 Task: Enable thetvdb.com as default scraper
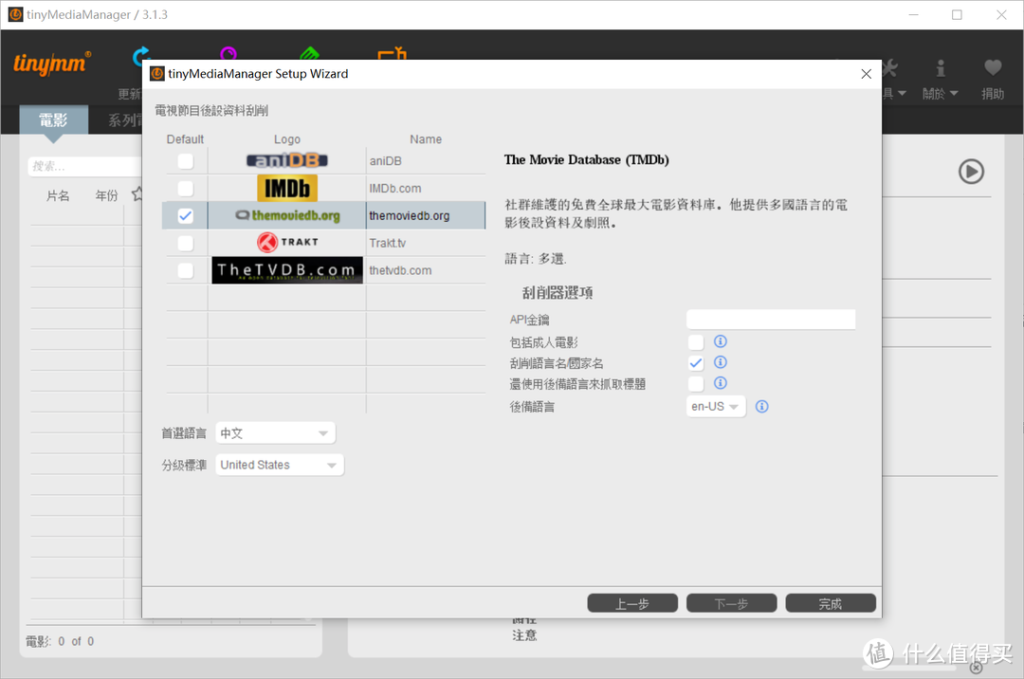coord(186,270)
